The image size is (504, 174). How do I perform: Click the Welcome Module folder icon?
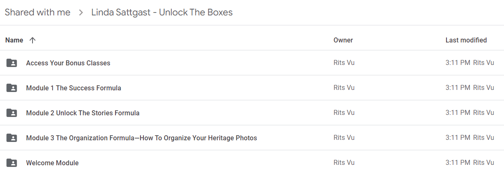pos(12,163)
